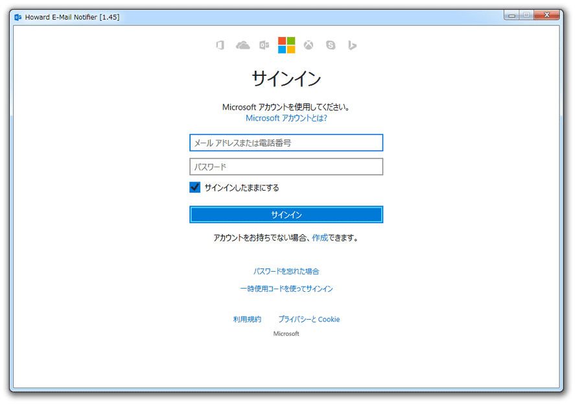Click the サインイン page heading
575x404 pixels.
(x=287, y=78)
